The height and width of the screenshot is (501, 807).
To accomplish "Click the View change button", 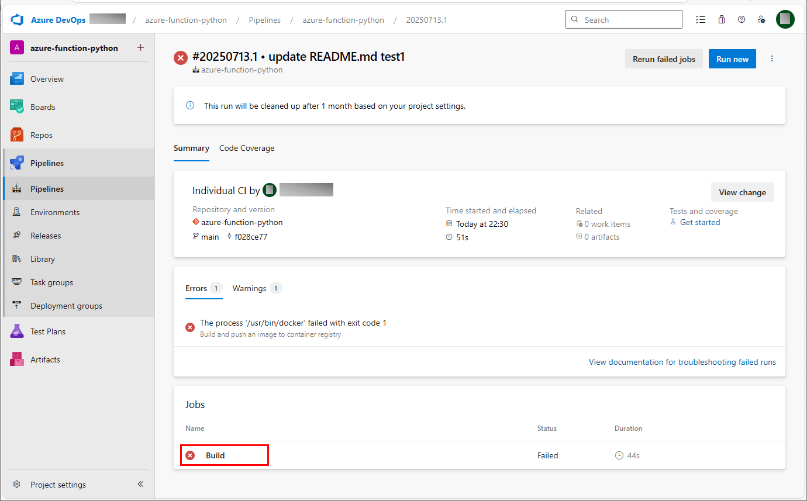I will 742,192.
